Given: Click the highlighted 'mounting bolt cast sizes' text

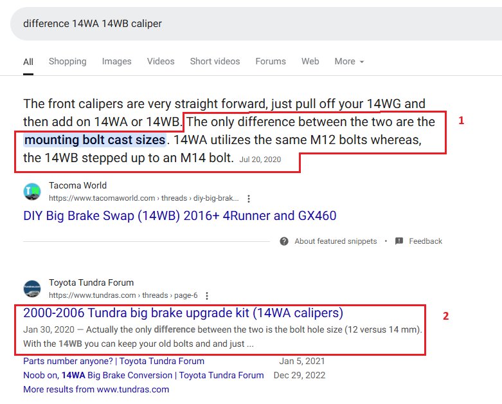Looking at the screenshot, I should (x=94, y=140).
